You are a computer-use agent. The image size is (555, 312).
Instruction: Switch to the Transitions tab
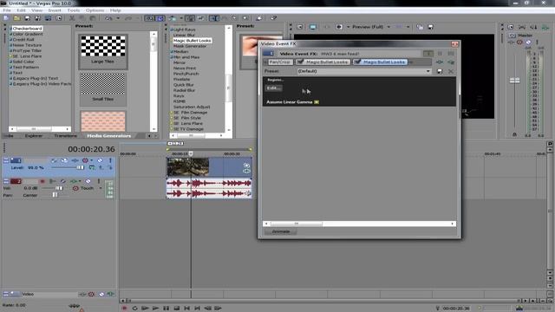click(66, 136)
